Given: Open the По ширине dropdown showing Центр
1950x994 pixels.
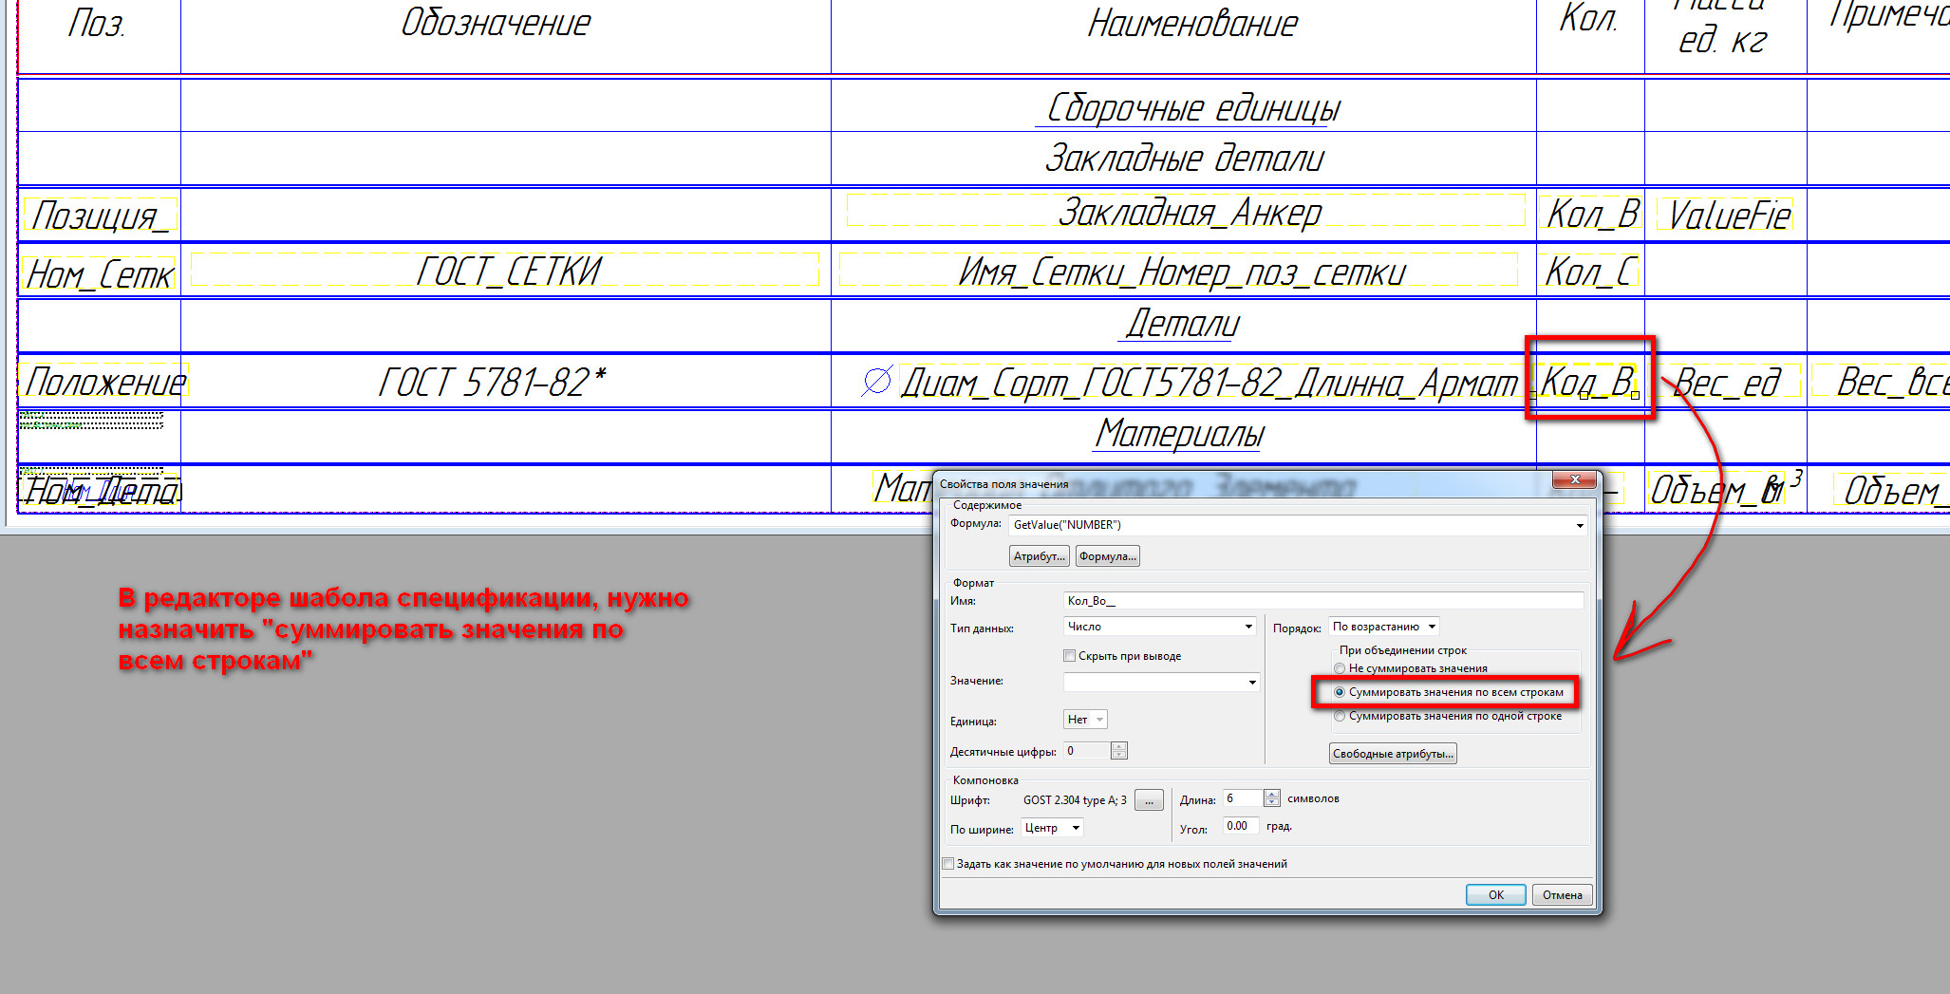Looking at the screenshot, I should tap(1052, 828).
